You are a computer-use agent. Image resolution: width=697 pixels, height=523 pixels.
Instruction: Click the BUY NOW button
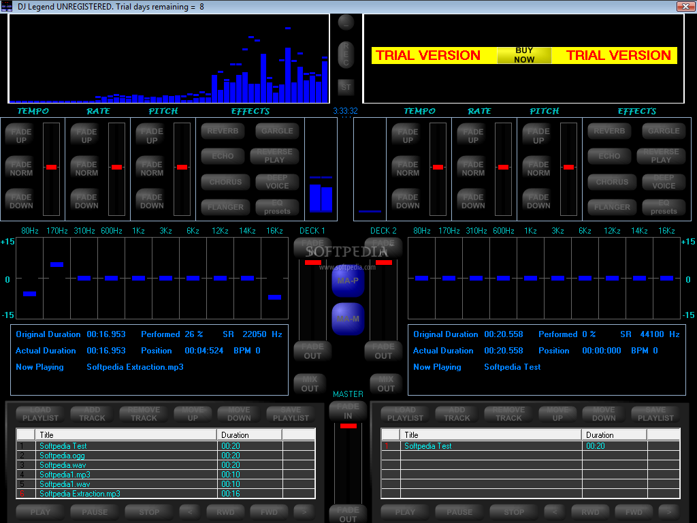coord(524,55)
